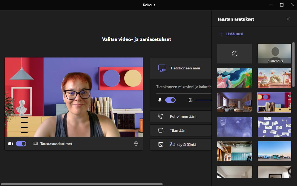297x186 pixels.
Task: Disable the microphone toggle switch
Action: (170, 100)
